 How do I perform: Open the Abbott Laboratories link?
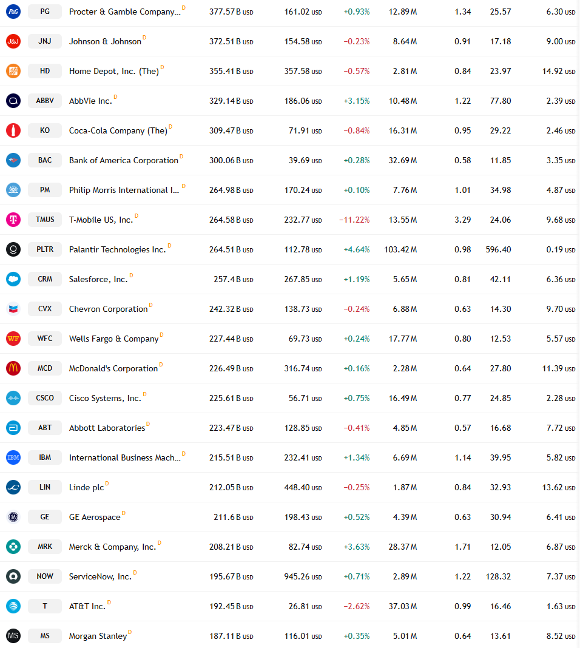(107, 428)
